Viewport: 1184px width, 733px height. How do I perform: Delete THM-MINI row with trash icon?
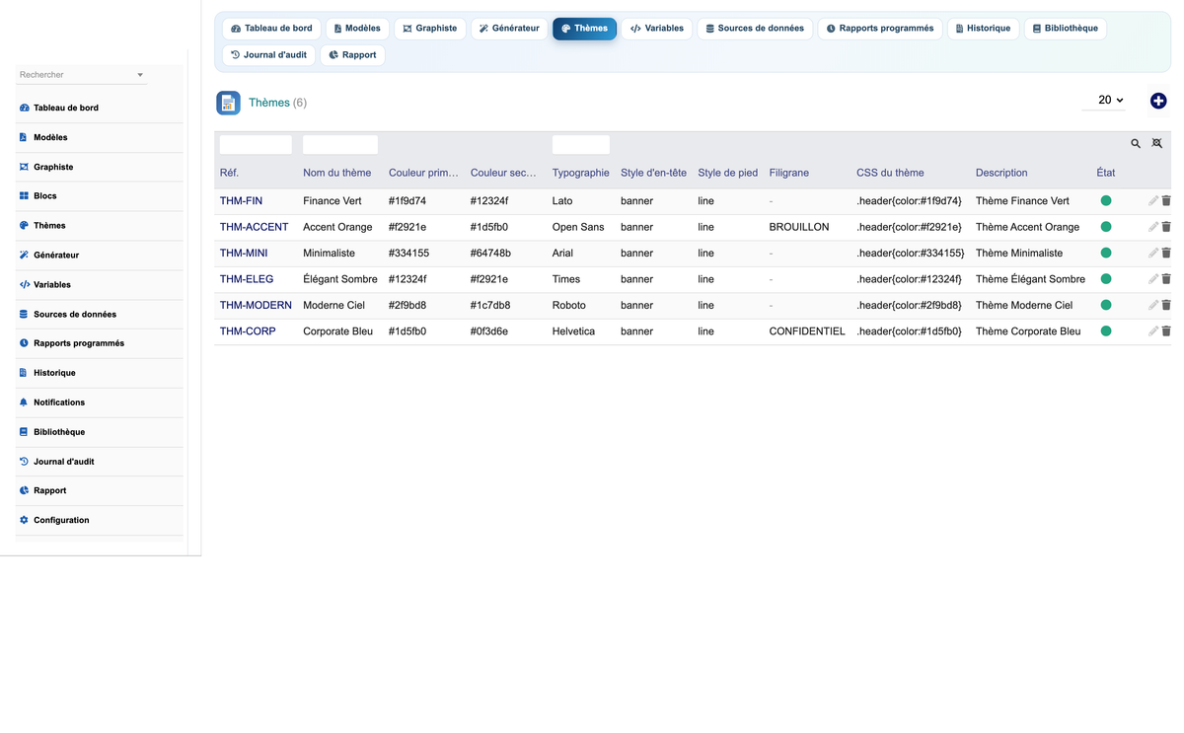point(1166,254)
